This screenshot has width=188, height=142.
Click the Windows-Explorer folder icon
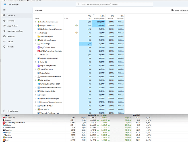pyautogui.click(x=39, y=37)
